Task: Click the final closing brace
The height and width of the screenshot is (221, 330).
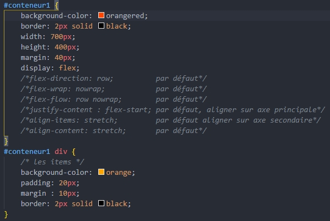Action: click(6, 214)
